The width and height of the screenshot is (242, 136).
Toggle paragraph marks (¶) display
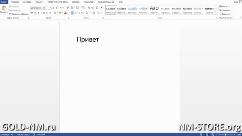pos(102,8)
